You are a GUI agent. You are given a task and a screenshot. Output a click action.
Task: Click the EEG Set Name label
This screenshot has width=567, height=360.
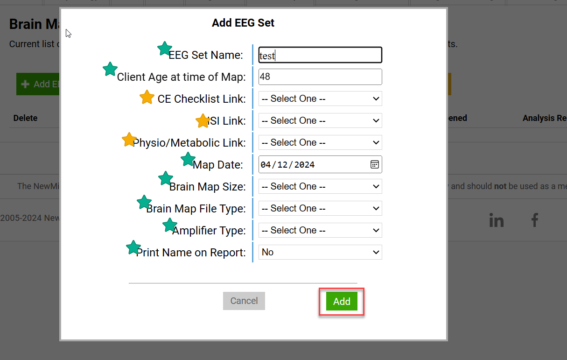click(206, 55)
